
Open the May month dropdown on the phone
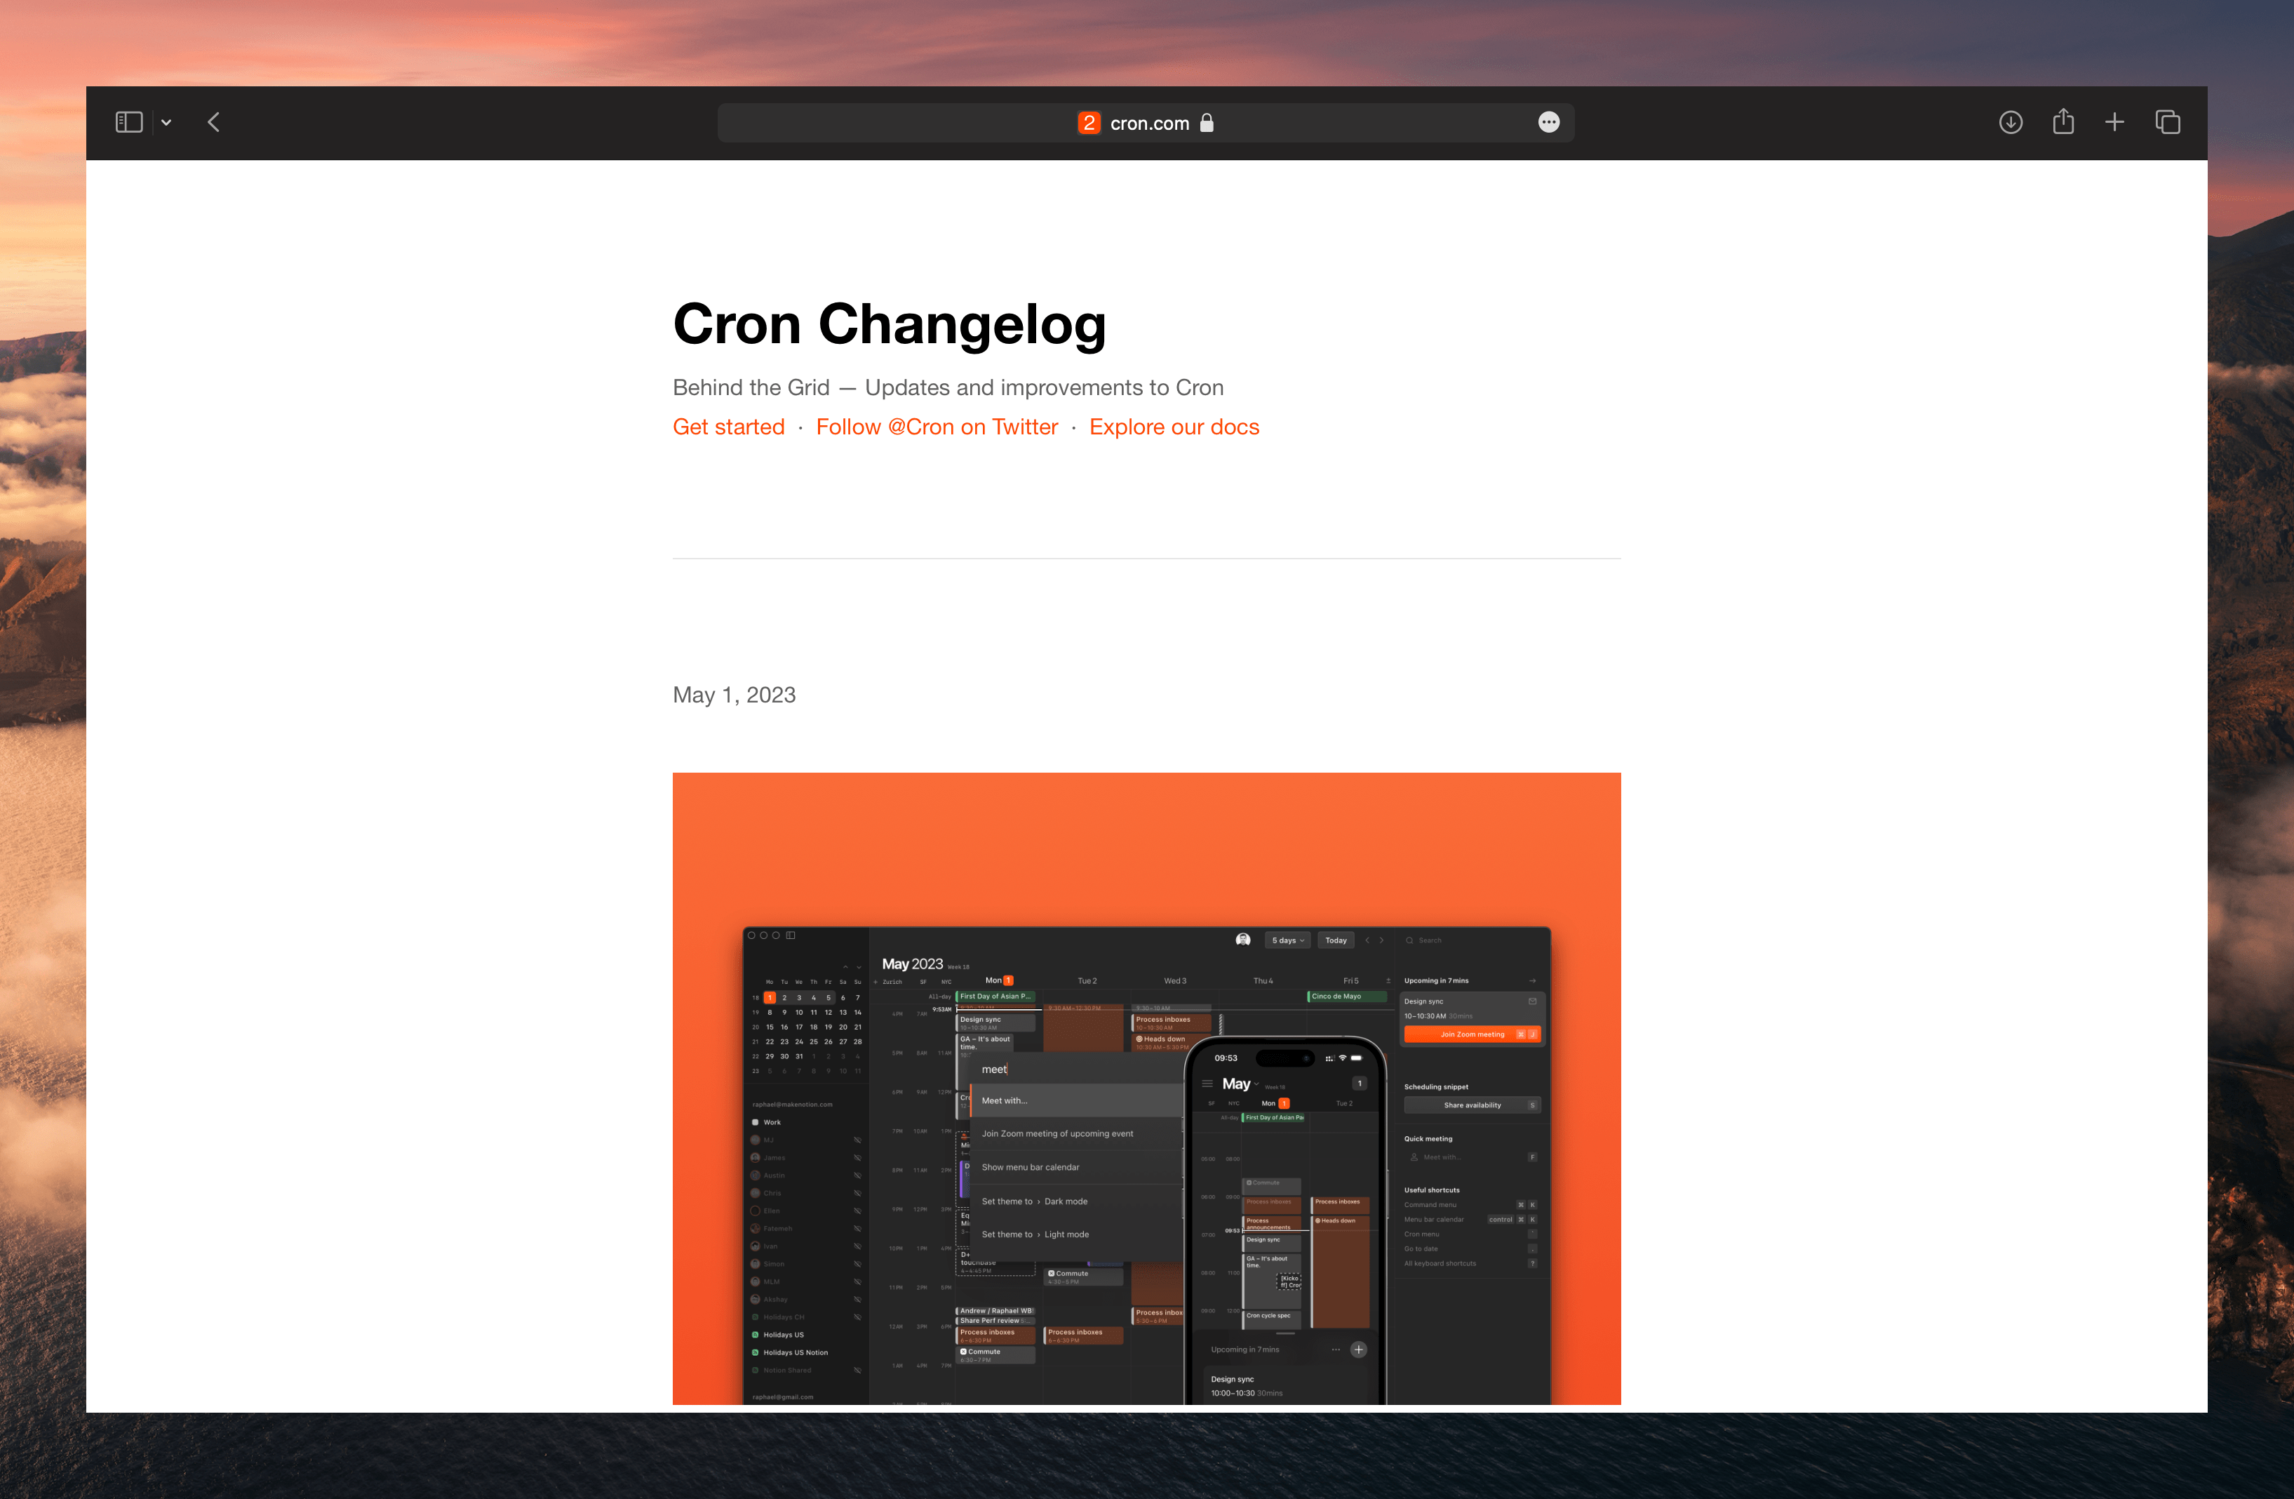click(x=1242, y=1084)
